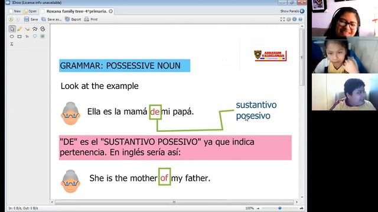Select the video of the woman with headphones
Image resolution: width=378 pixels, height=212 pixels.
click(345, 18)
